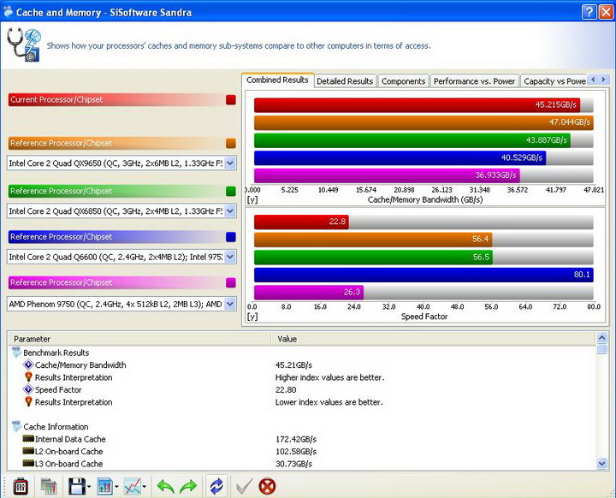Screen dimensions: 616x498
Task: Click the green back arrow icon
Action: 165,487
